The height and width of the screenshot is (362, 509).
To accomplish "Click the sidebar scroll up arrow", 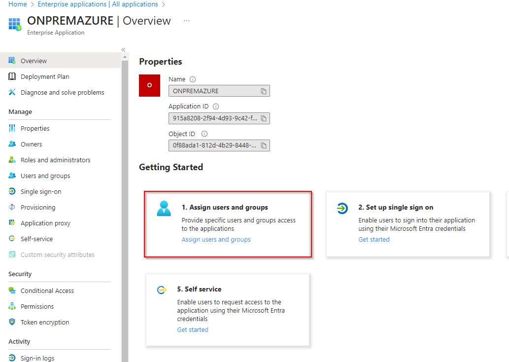I will (x=125, y=57).
